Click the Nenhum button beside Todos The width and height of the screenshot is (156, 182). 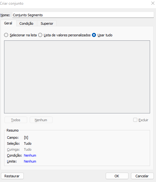pos(41,120)
